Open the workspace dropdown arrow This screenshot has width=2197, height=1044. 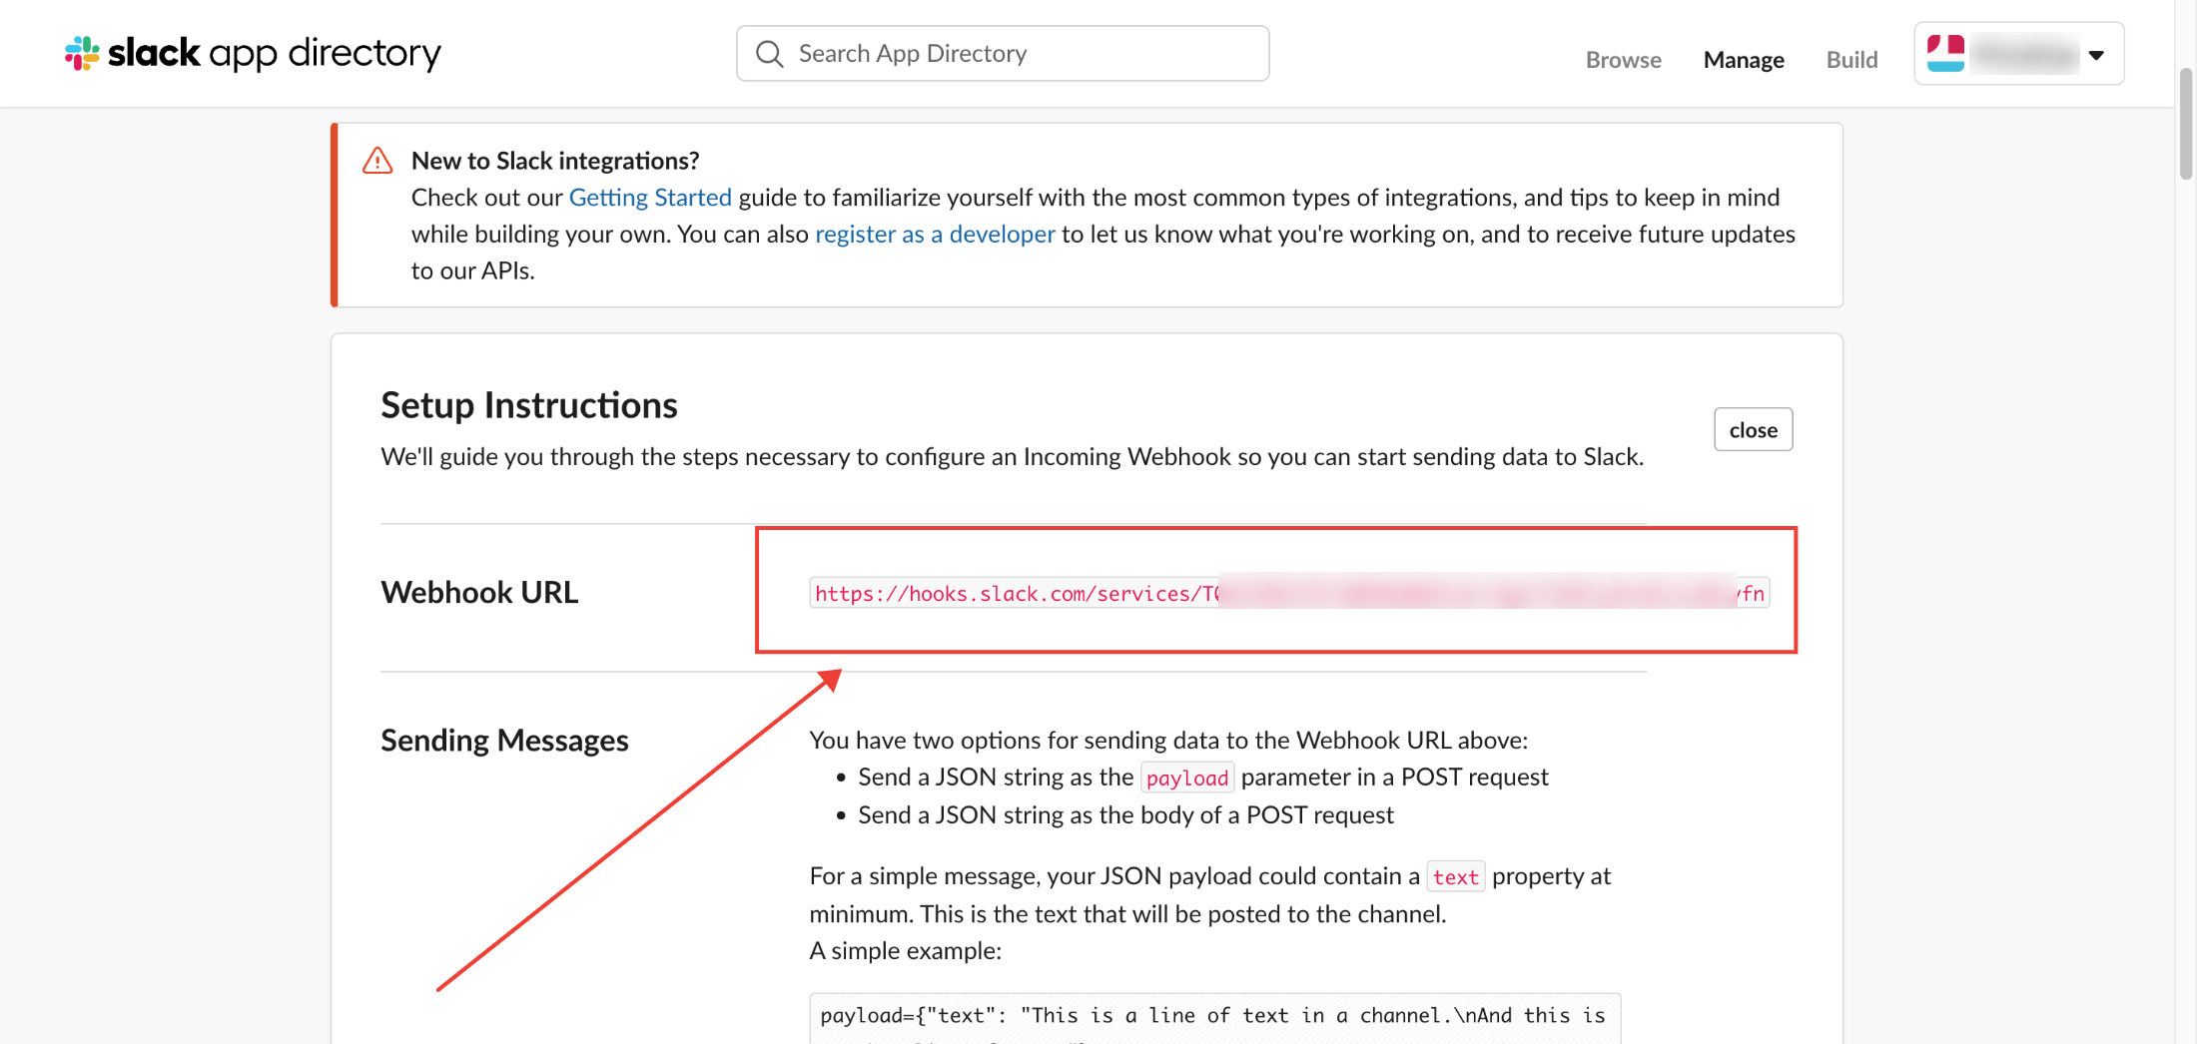pyautogui.click(x=2096, y=55)
